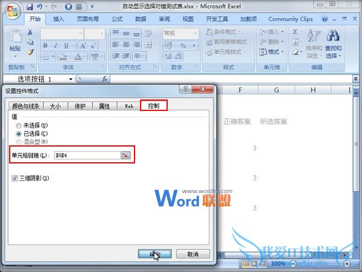Switch to Page Break Preview in status bar
This screenshot has height=272, width=362.
pos(263,264)
